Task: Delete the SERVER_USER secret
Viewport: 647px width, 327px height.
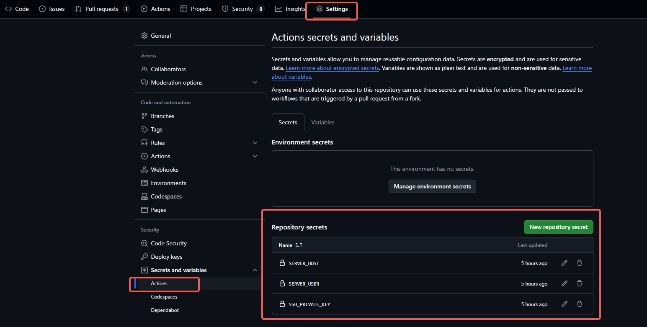Action: pos(580,283)
